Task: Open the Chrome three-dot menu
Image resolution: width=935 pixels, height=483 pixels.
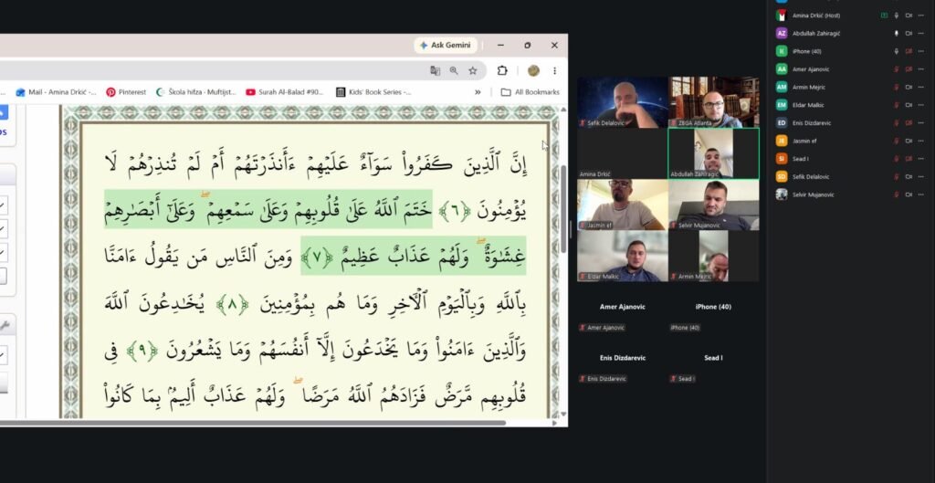Action: 554,71
